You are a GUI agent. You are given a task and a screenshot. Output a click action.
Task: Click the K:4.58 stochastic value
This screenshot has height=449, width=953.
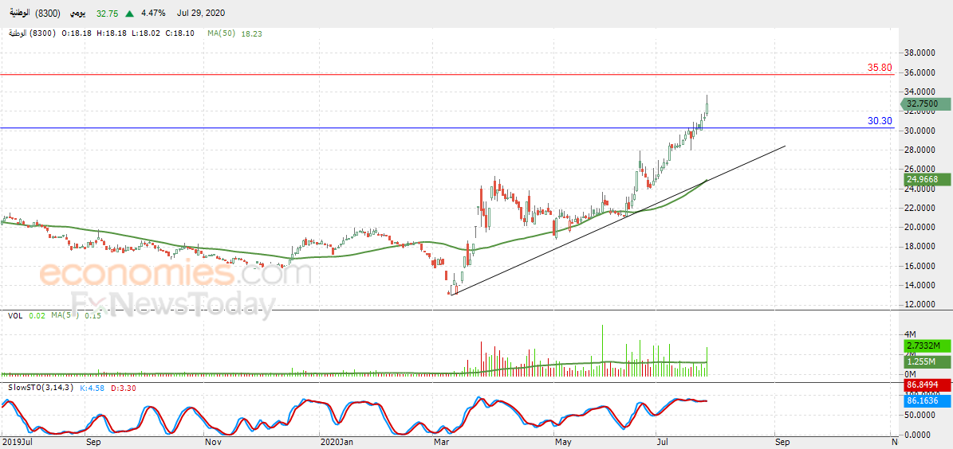click(92, 387)
